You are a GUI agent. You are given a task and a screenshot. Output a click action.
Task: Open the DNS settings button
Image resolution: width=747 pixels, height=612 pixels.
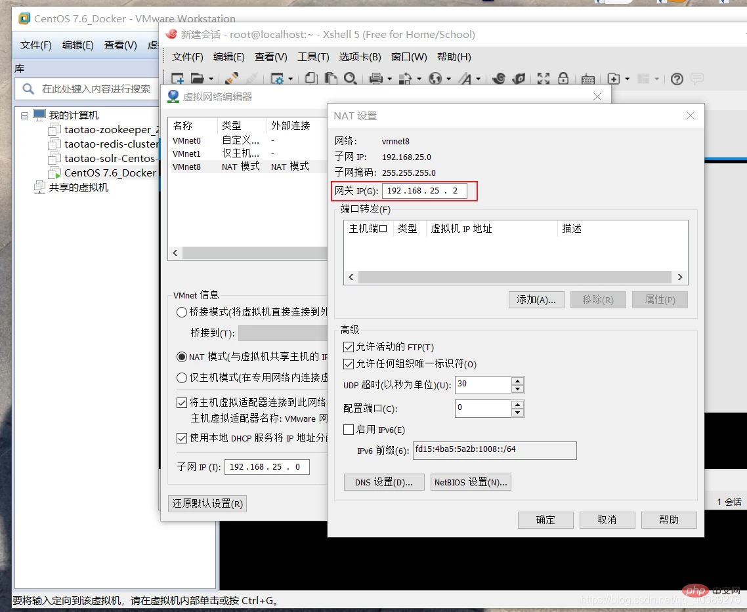point(384,482)
